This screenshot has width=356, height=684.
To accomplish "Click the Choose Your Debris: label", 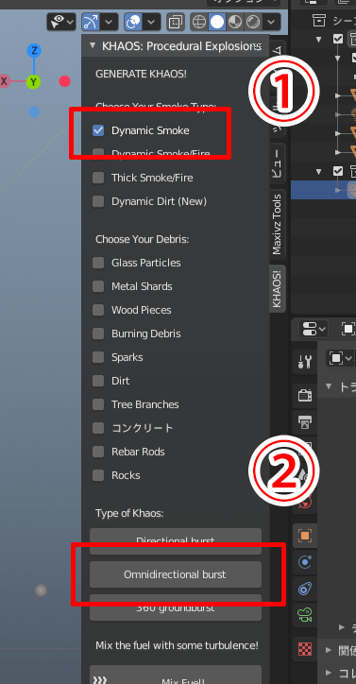I will [142, 239].
